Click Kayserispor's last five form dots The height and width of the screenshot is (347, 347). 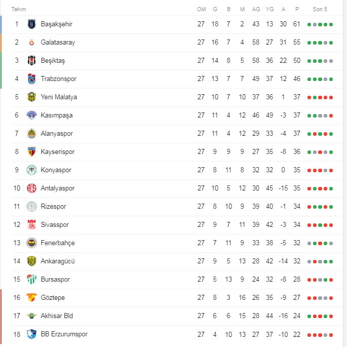click(x=320, y=152)
